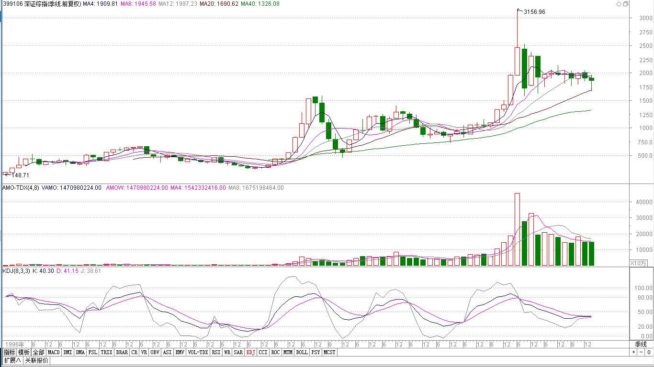This screenshot has width=654, height=367.
Task: Switch indicator to MACD
Action: click(x=54, y=352)
